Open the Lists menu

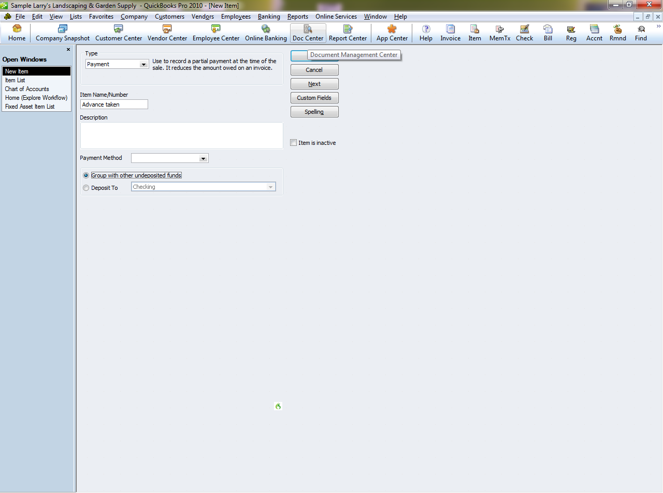tap(76, 17)
